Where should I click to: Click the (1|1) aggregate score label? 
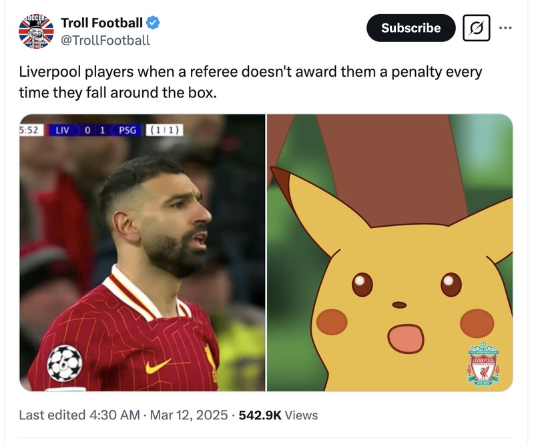pyautogui.click(x=164, y=131)
